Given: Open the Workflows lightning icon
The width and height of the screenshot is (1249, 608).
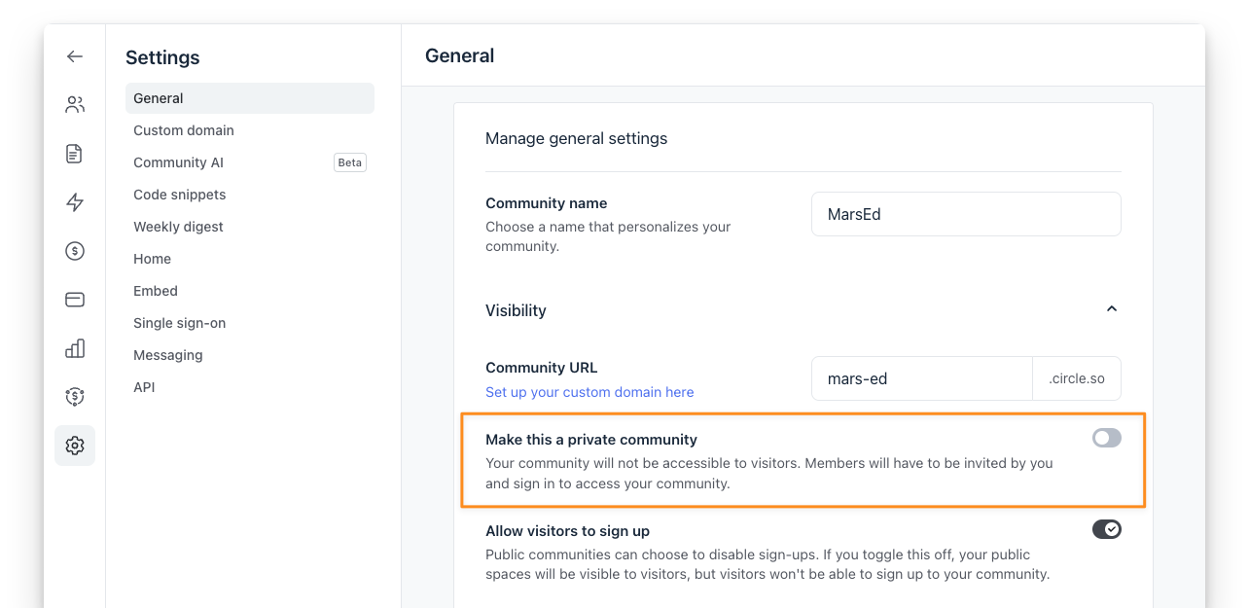Looking at the screenshot, I should click(74, 201).
